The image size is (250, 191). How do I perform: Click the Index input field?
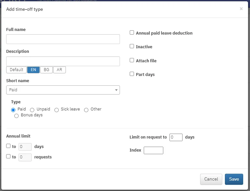point(154,150)
